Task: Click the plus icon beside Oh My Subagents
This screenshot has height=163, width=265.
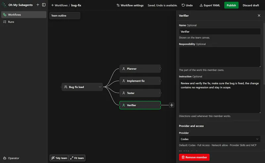Action: (x=38, y=5)
